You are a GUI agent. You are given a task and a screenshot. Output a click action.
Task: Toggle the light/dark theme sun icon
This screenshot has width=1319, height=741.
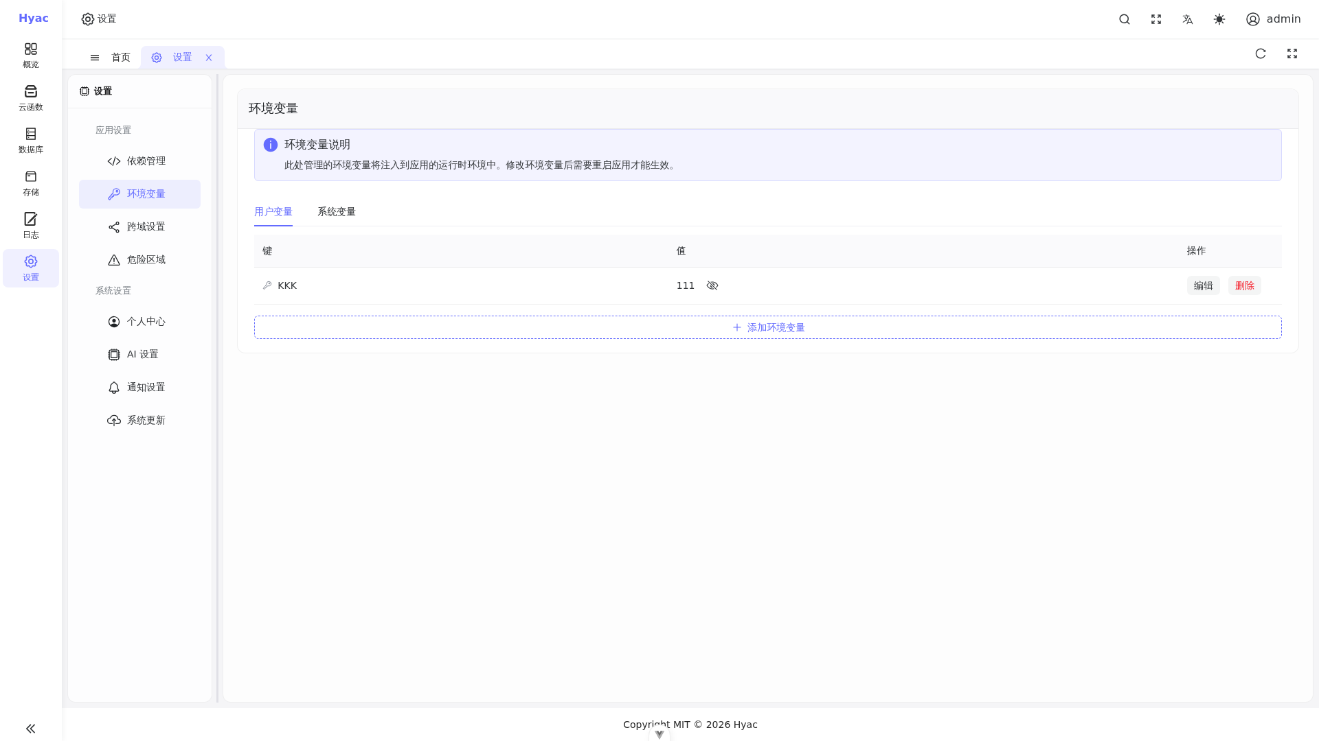[1219, 19]
